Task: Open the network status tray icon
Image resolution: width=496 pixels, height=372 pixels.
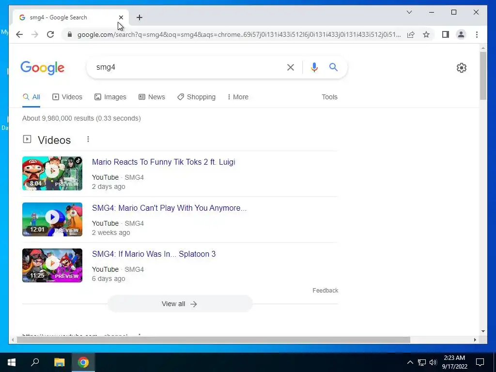Action: click(x=422, y=362)
